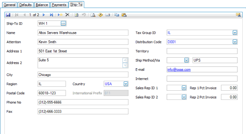246x134 pixels.
Task: Expand the Country dropdown showing USA
Action: 126,84
